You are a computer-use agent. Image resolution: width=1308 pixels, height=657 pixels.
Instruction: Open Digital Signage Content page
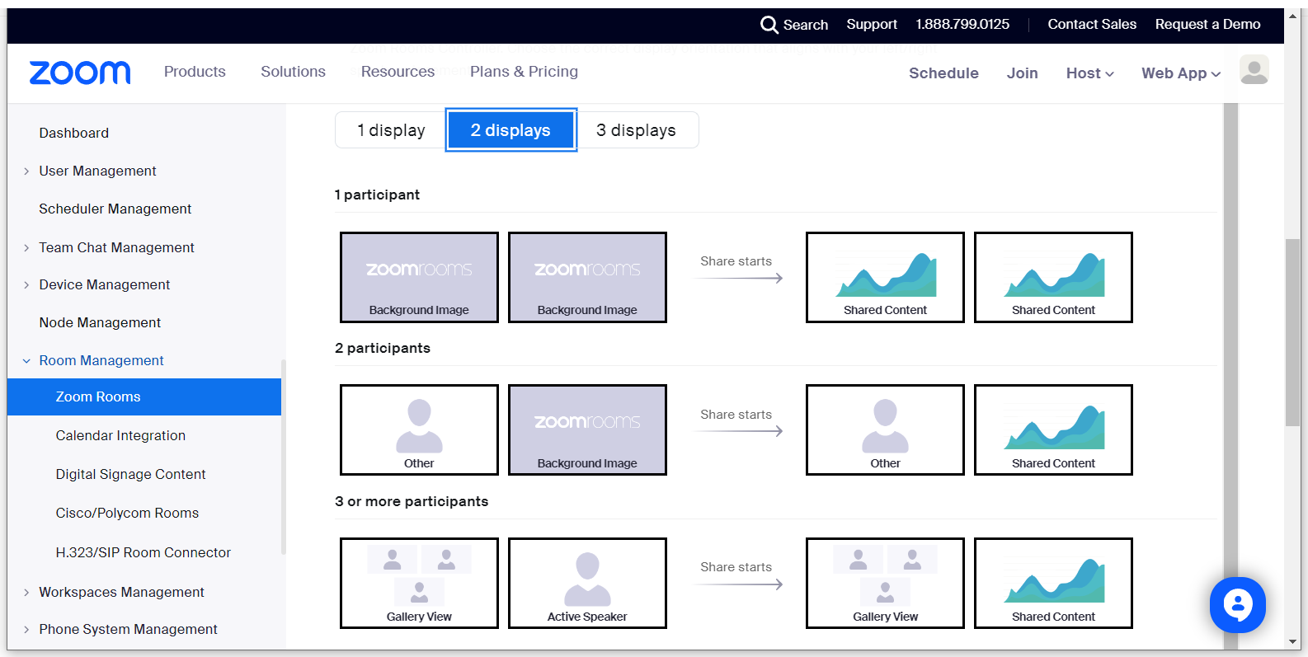pos(130,474)
